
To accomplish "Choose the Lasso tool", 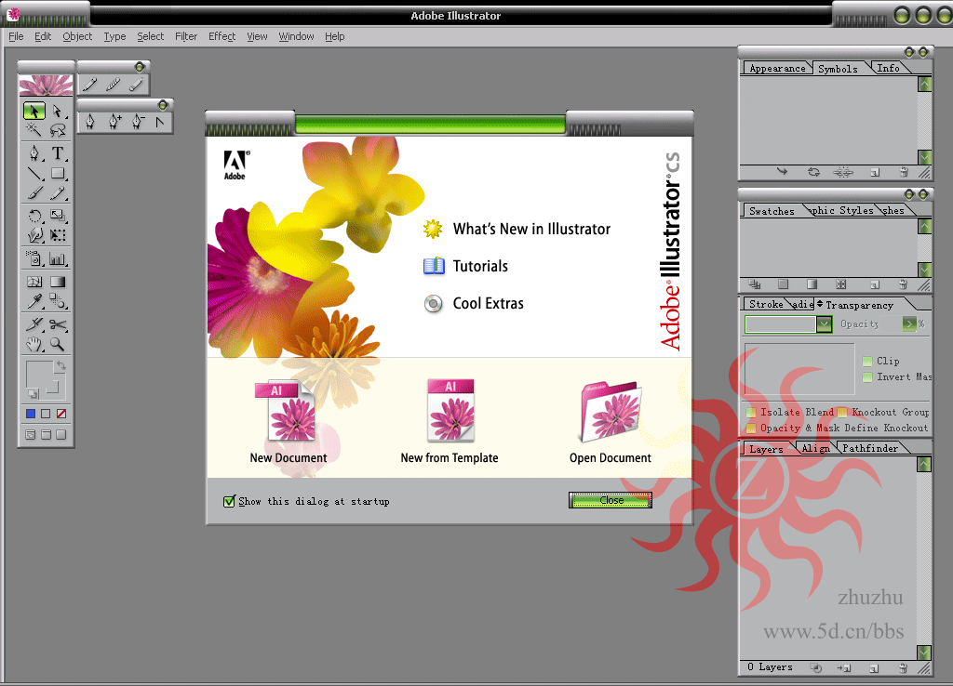I will click(x=57, y=129).
